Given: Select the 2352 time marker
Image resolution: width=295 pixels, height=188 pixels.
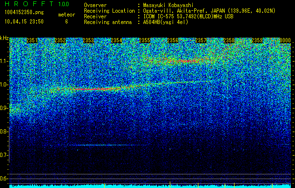Looking at the screenshot, I should pyautogui.click(x=60, y=40).
